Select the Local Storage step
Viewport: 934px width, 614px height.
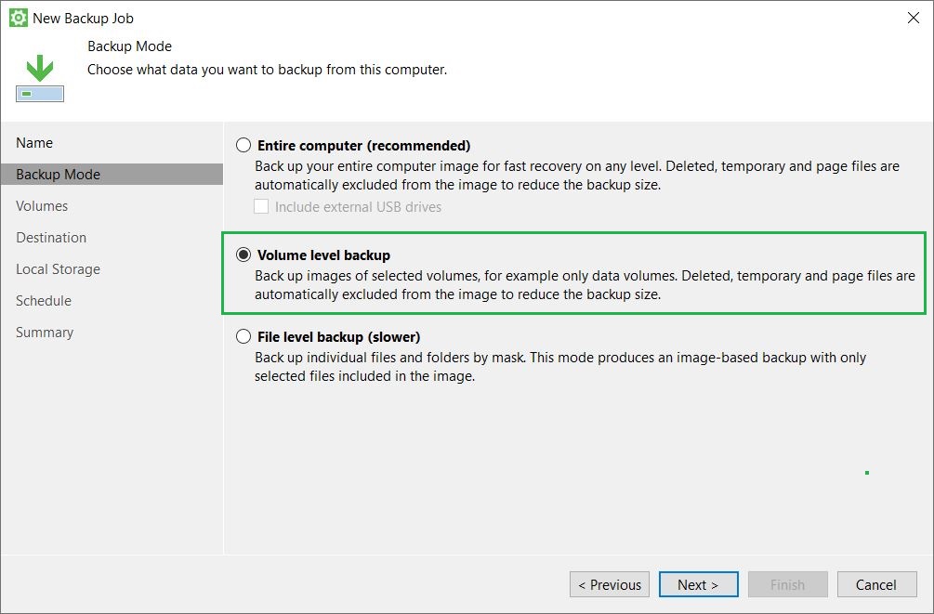tap(57, 268)
